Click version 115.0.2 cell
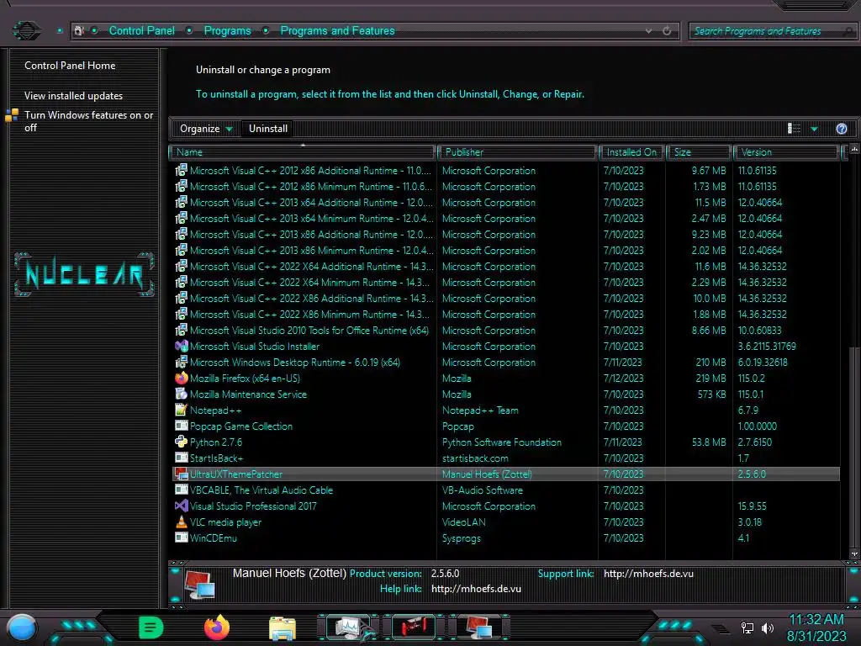 [x=751, y=378]
